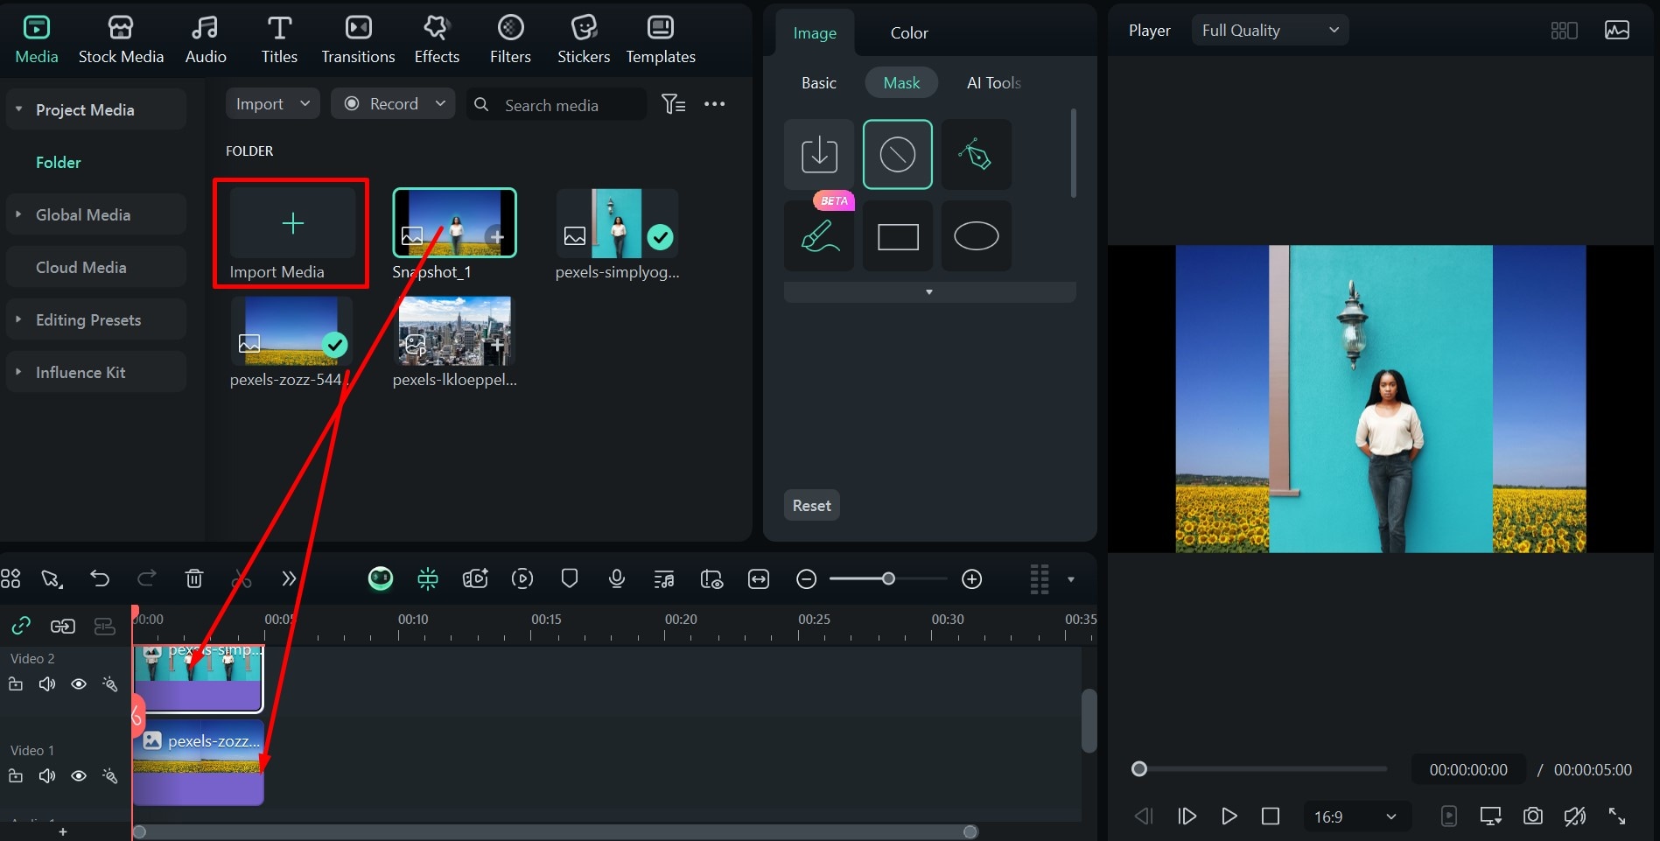
Task: Select the ellipse mask shape
Action: click(x=977, y=235)
